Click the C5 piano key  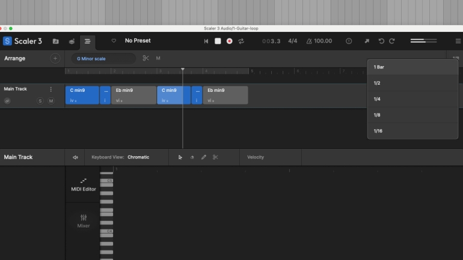[x=106, y=181]
